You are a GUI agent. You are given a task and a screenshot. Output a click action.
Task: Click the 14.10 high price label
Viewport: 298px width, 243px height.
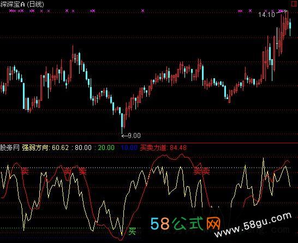(x=266, y=14)
